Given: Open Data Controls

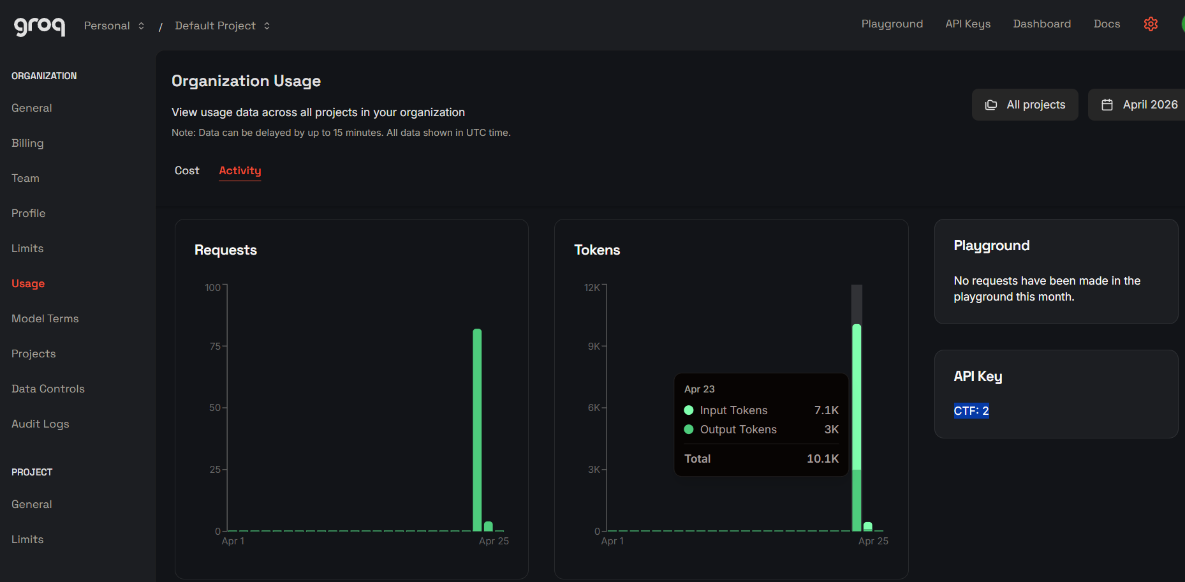Looking at the screenshot, I should point(48,389).
